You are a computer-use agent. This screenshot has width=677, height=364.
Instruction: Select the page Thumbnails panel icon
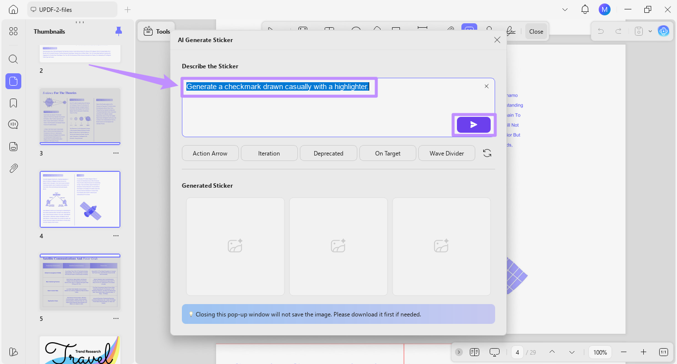[x=13, y=81]
